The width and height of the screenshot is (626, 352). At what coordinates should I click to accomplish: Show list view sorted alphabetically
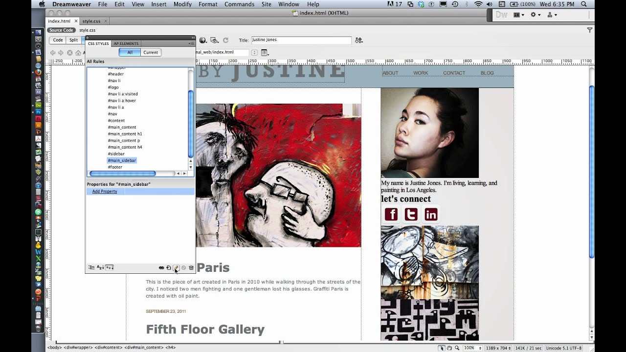coord(100,267)
